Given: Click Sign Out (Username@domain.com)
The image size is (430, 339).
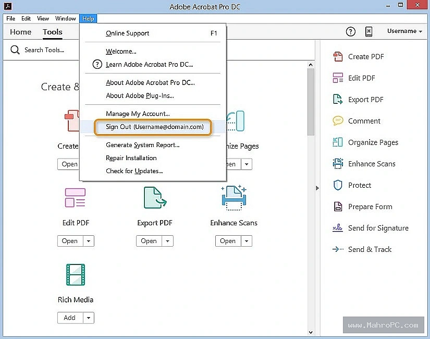Looking at the screenshot, I should pos(153,127).
